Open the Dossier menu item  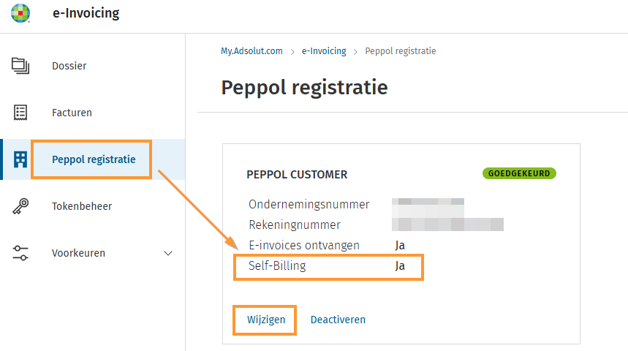[x=69, y=66]
